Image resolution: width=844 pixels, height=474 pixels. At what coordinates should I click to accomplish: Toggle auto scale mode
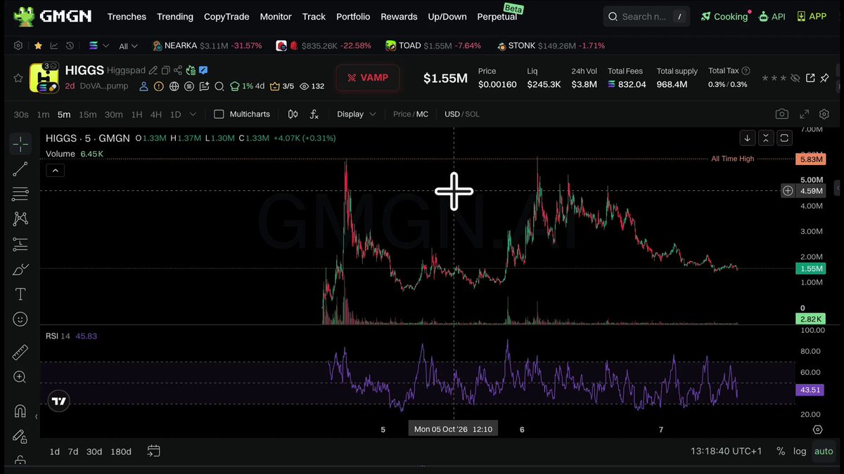(x=824, y=452)
